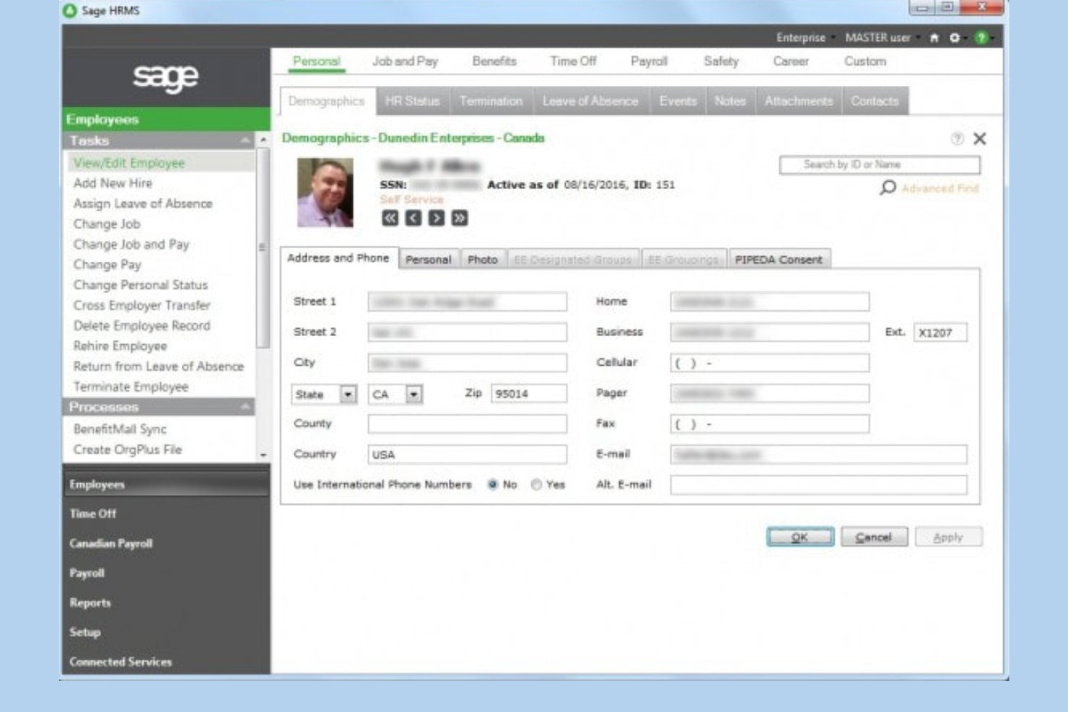Image resolution: width=1068 pixels, height=712 pixels.
Task: Go to previous employee record arrow
Action: [x=413, y=218]
